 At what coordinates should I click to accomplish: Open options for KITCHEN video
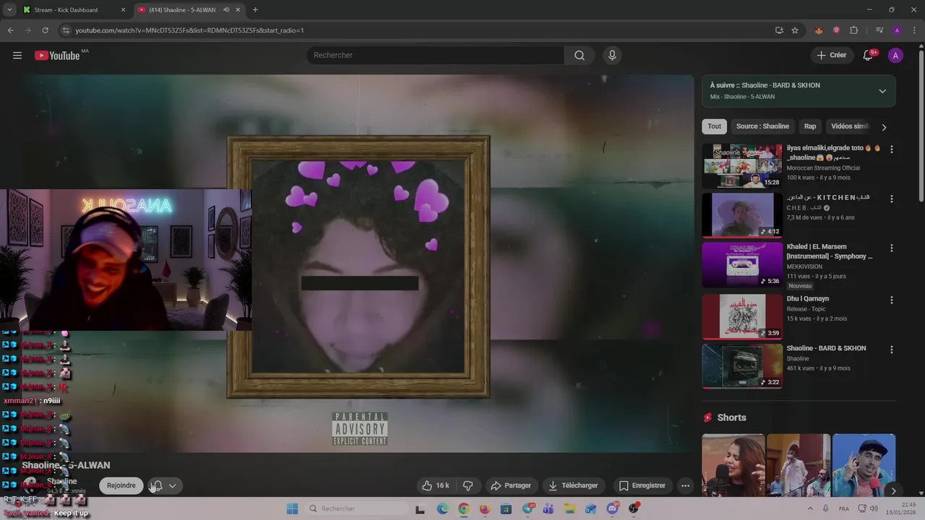click(x=891, y=199)
